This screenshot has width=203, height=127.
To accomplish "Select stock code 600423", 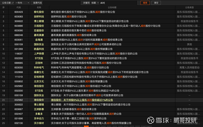I will (19, 12).
